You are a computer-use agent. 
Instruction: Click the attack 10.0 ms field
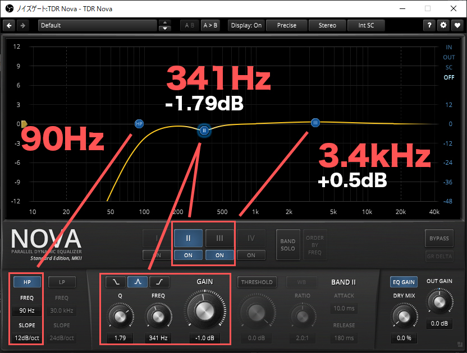tap(344, 308)
